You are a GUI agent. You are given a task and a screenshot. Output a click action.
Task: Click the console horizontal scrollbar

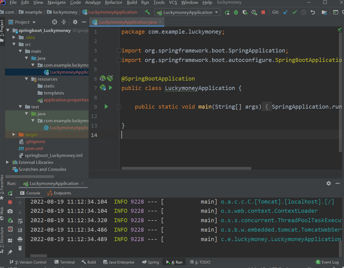tap(38, 256)
